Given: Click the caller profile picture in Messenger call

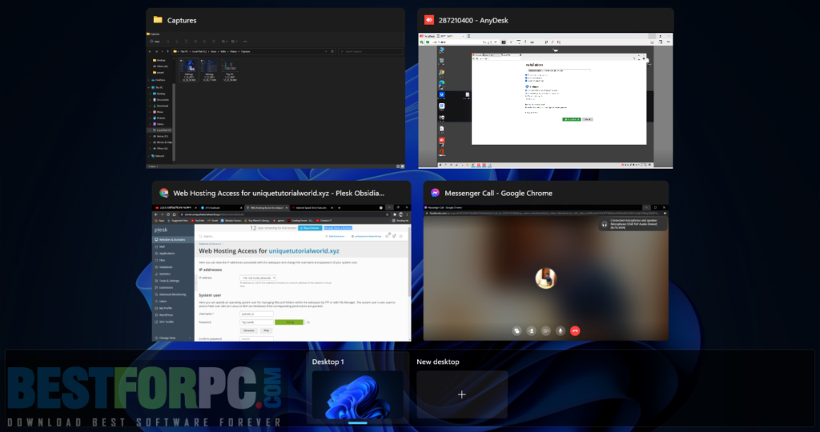Looking at the screenshot, I should tap(545, 278).
